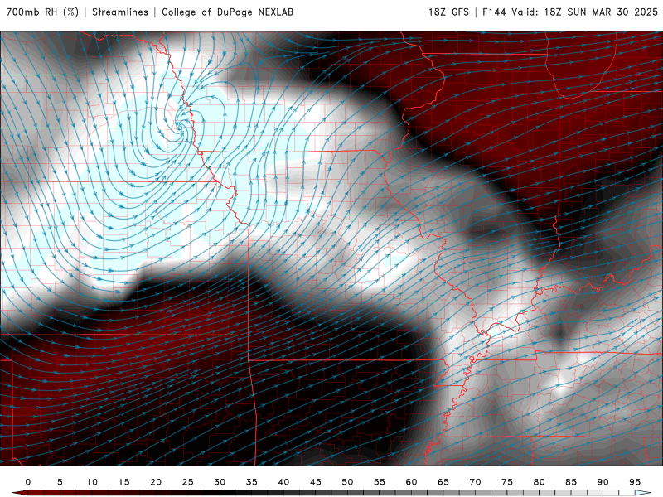Image resolution: width=663 pixels, height=497 pixels.
Task: Click the "15" value on color scale
Action: [x=123, y=482]
